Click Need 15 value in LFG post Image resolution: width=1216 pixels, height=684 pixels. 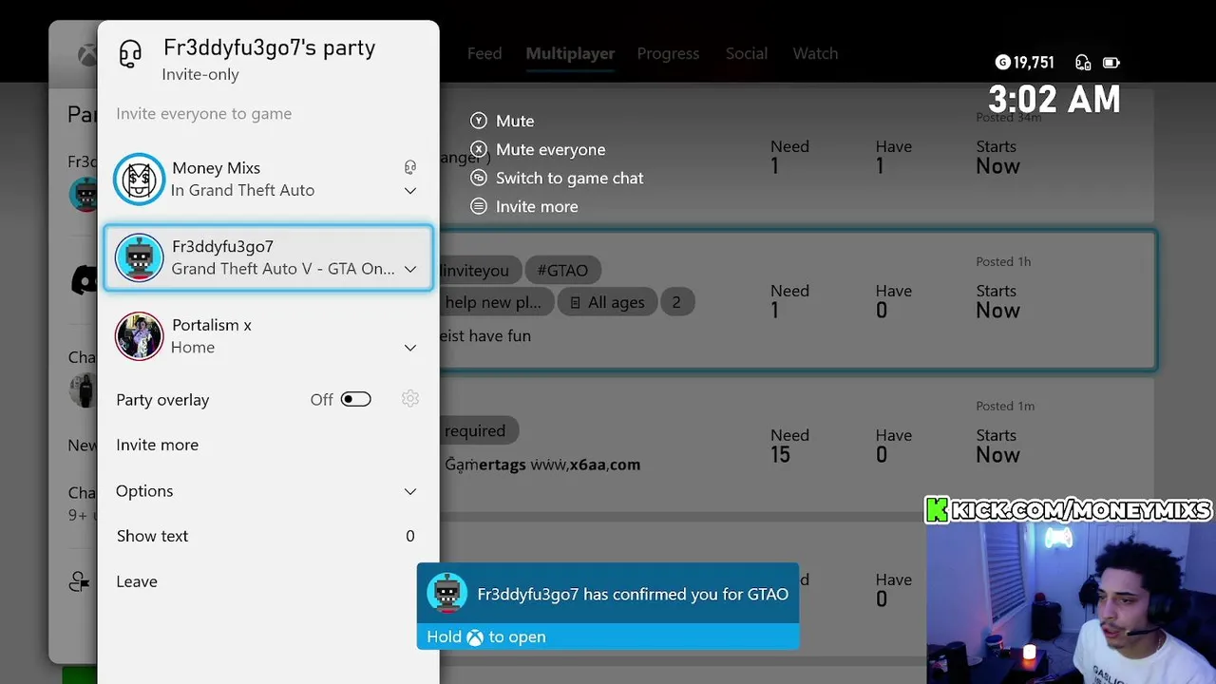click(x=780, y=455)
